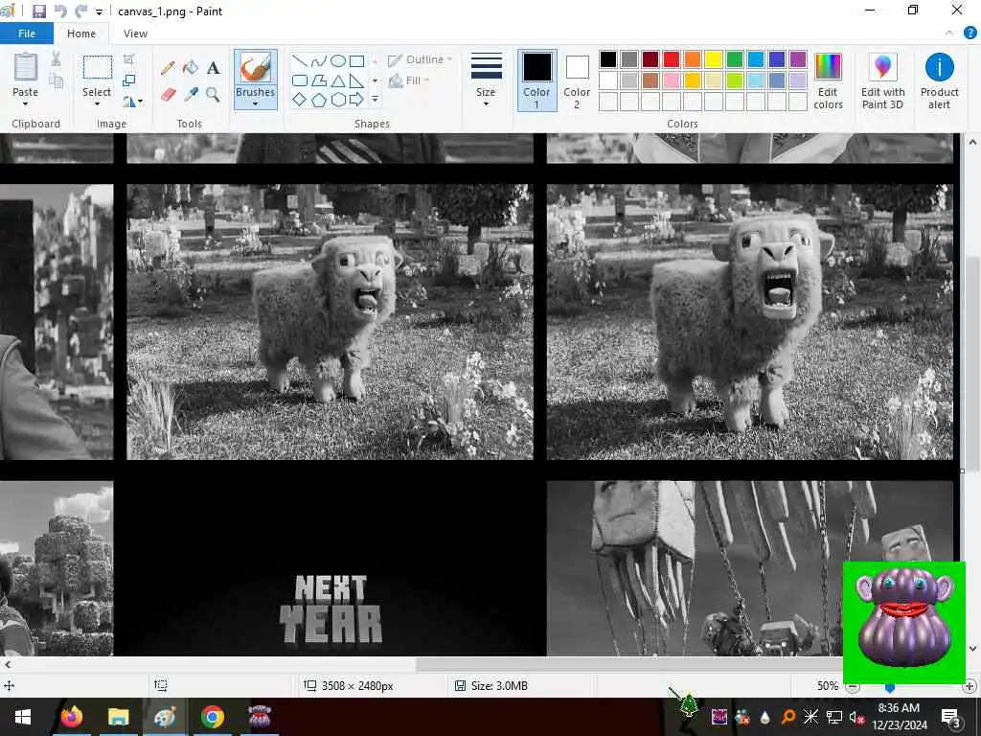Open the shape Fill dropdown
981x736 pixels.
pos(410,80)
